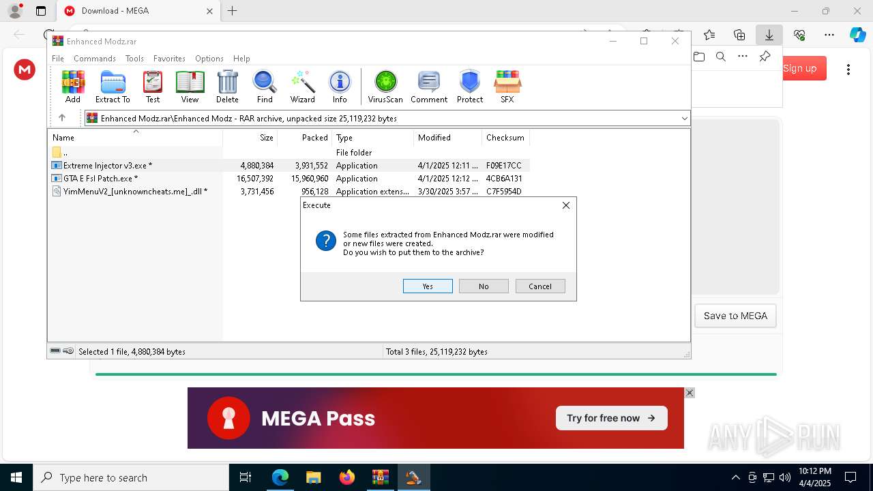Open the Tools menu
873x491 pixels.
(134, 59)
